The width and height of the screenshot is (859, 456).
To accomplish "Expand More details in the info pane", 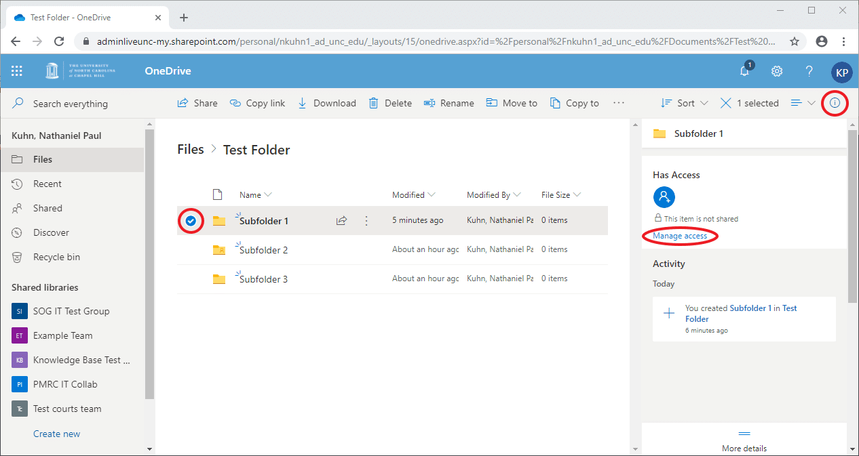I will [744, 441].
